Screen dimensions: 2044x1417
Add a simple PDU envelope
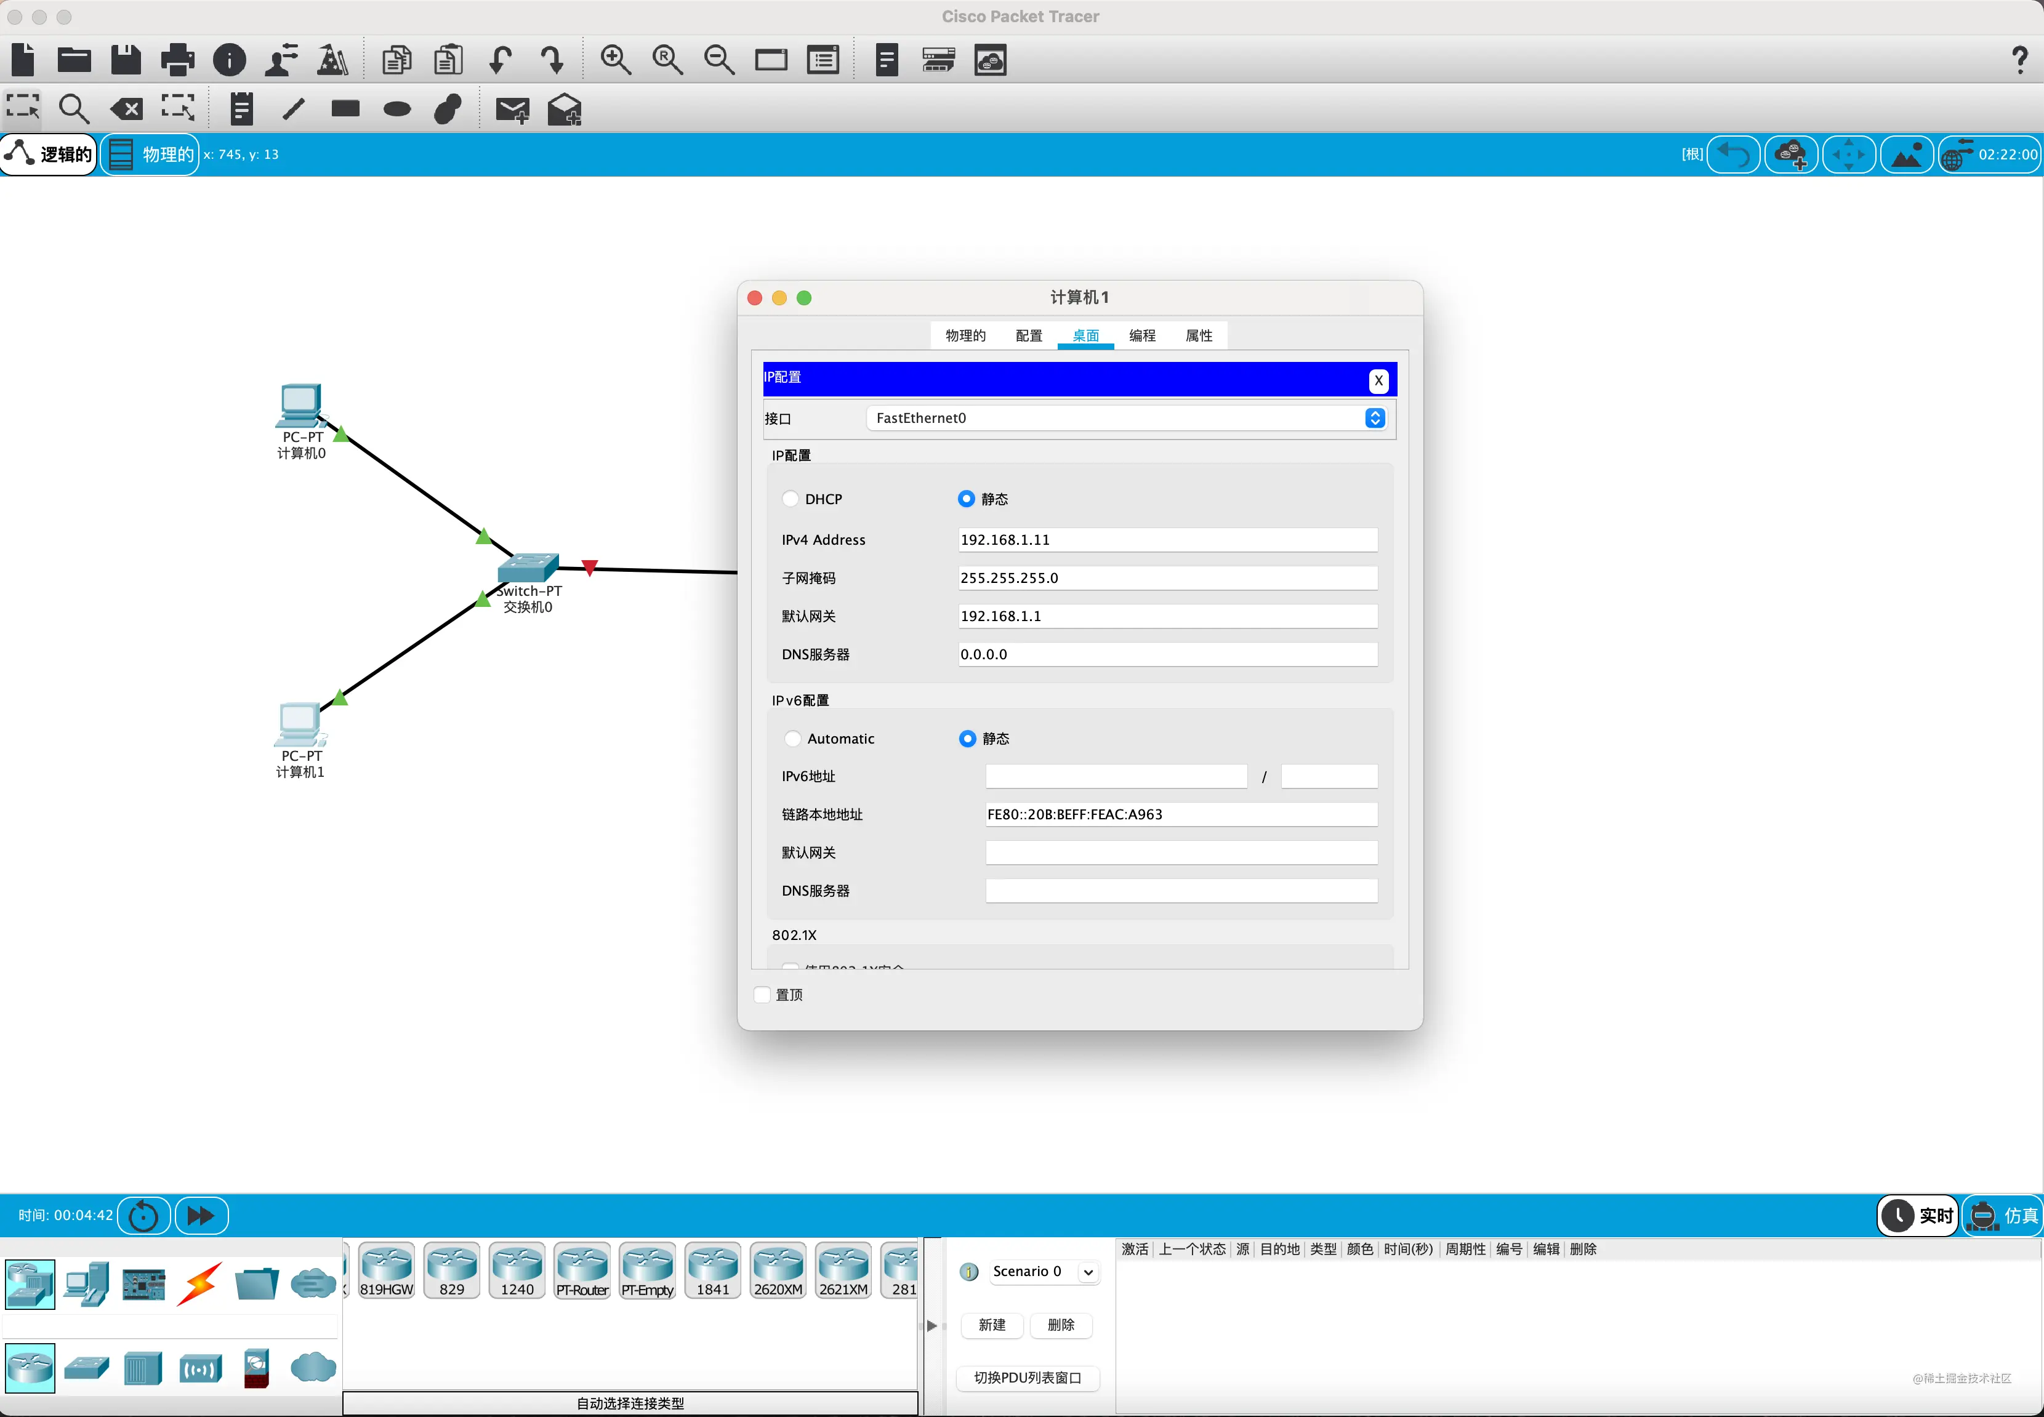[x=512, y=109]
